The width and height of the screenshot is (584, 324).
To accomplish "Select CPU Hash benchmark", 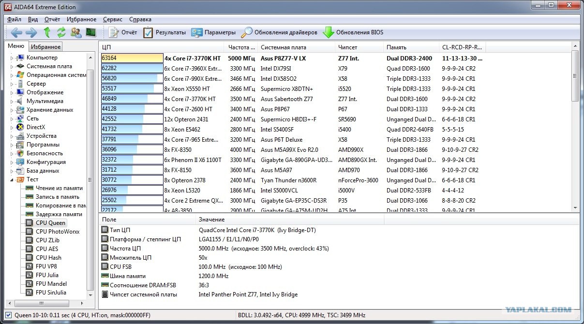I will point(48,258).
